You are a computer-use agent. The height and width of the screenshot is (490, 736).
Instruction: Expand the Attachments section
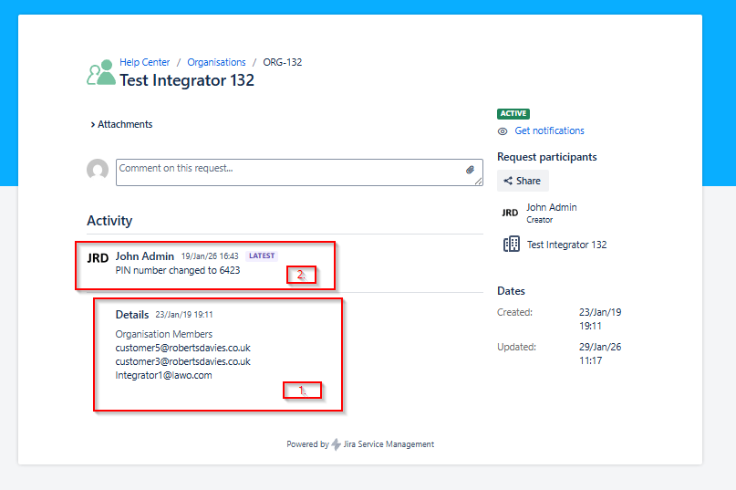coord(121,124)
